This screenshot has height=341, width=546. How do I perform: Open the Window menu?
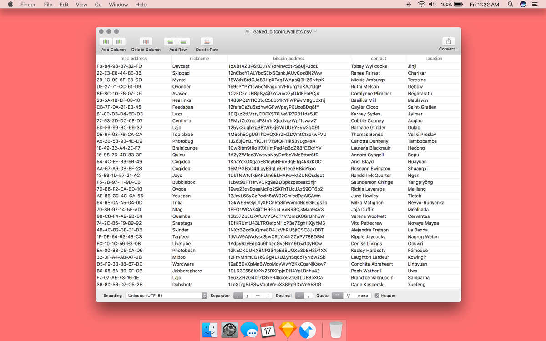[118, 5]
